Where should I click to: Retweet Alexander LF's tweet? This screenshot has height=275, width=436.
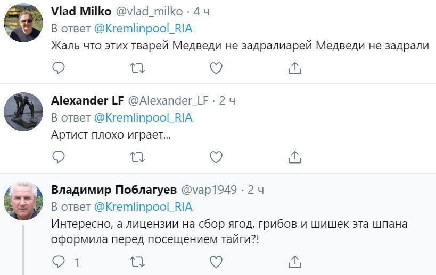coord(137,157)
